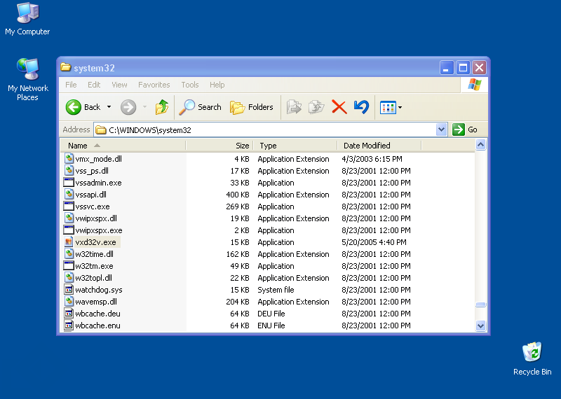Click the green Back arrow button
Viewport: 561px width, 399px height.
74,107
